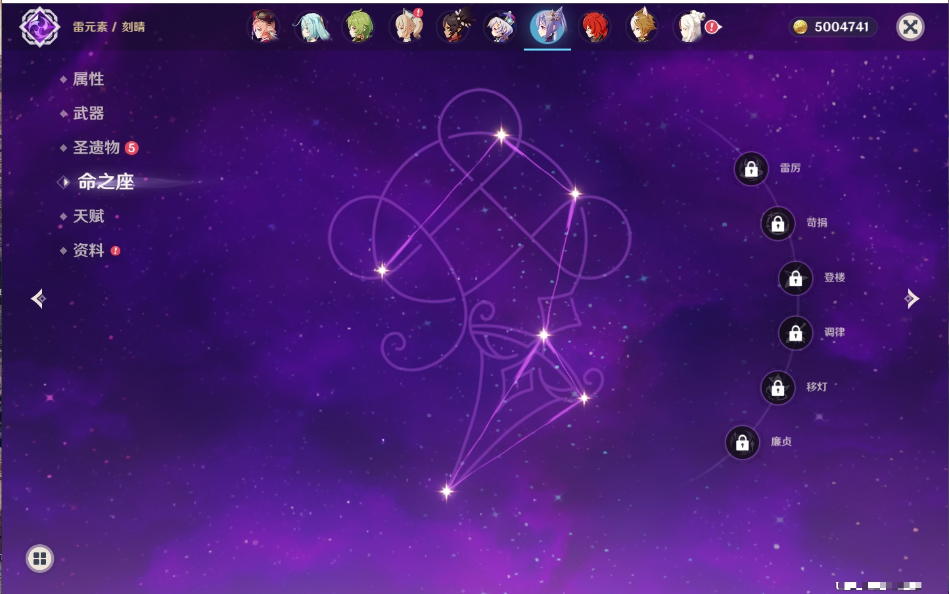Select the 命之座 constellation tab
This screenshot has width=949, height=594.
(x=106, y=182)
